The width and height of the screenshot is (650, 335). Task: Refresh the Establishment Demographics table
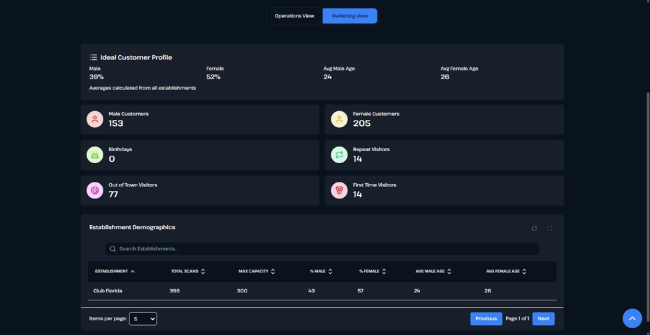535,228
